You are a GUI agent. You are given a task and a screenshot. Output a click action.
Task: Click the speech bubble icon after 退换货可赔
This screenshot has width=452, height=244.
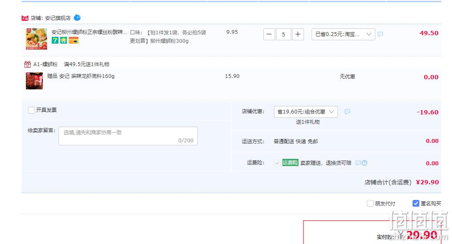click(358, 163)
